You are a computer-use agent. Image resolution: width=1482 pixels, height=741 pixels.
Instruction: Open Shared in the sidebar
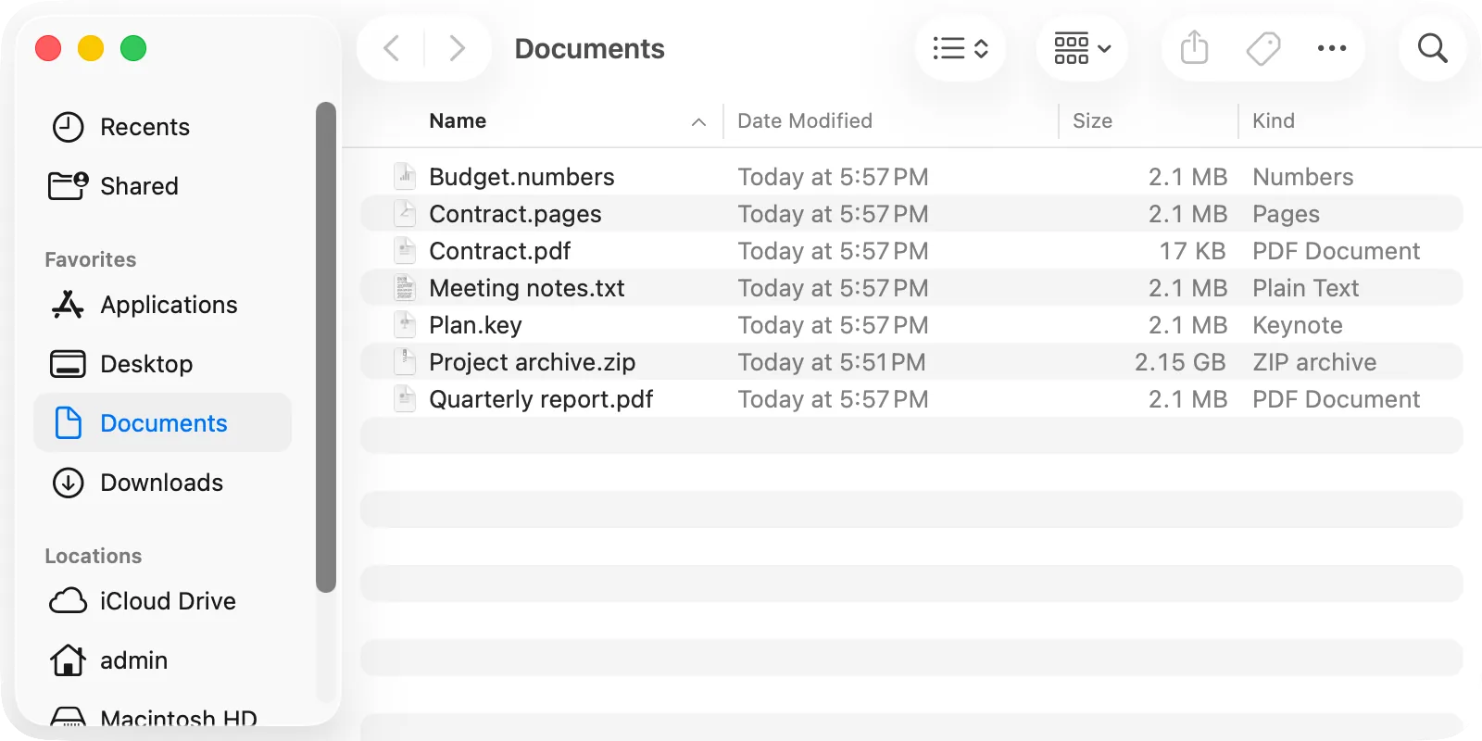click(162, 186)
